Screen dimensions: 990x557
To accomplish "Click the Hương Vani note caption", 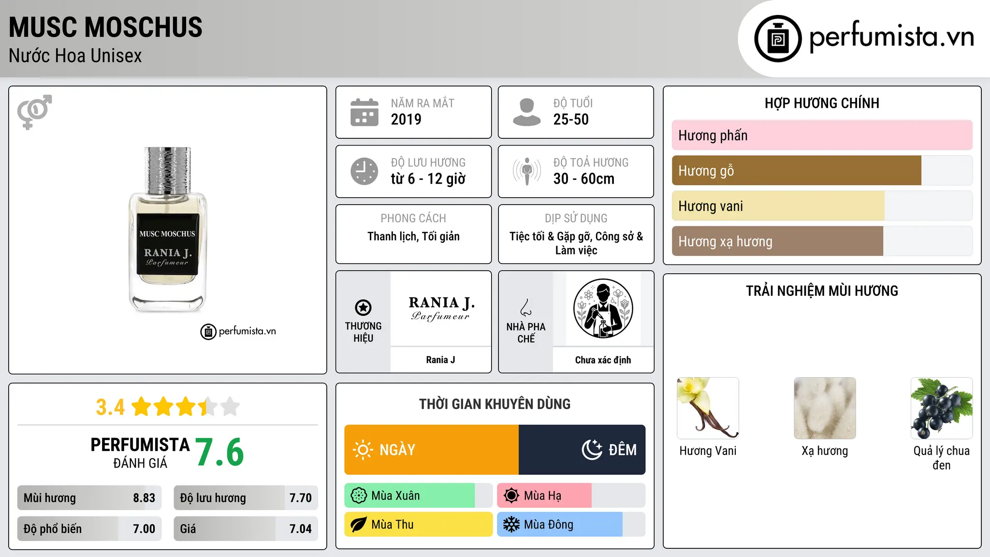I will click(x=708, y=451).
